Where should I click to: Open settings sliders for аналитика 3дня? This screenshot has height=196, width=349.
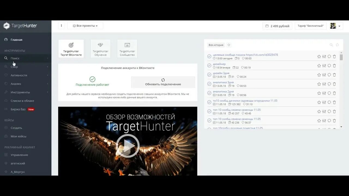(x=324, y=84)
